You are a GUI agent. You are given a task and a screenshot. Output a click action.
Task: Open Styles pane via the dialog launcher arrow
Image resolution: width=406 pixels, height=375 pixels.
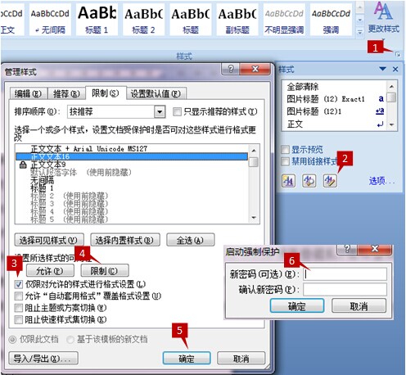[398, 55]
